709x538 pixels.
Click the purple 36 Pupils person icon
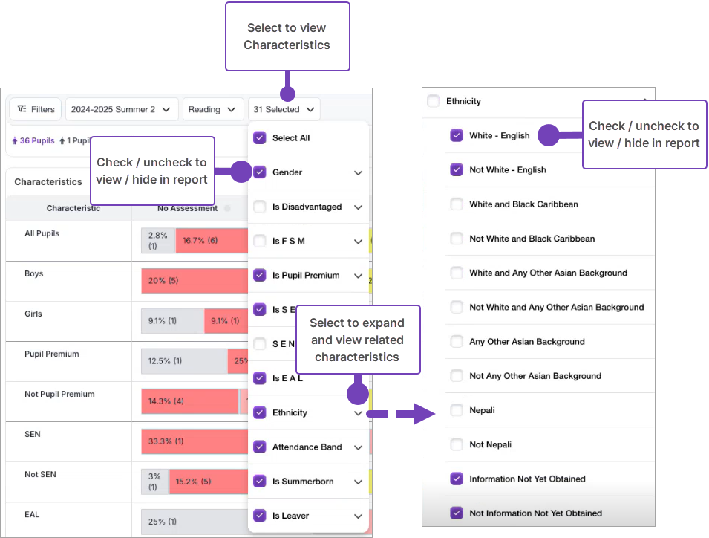click(x=15, y=140)
